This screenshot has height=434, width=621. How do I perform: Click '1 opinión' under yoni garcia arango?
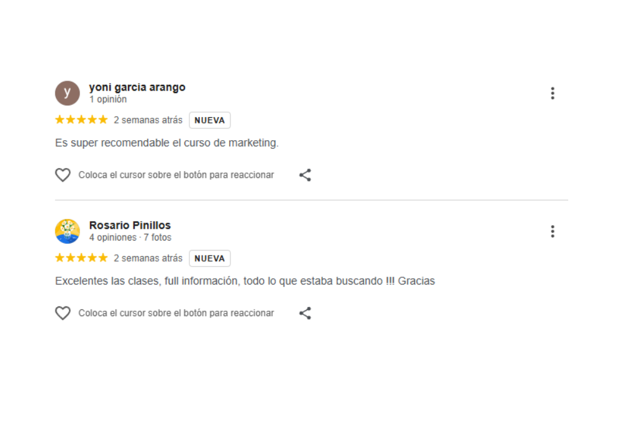coord(108,99)
